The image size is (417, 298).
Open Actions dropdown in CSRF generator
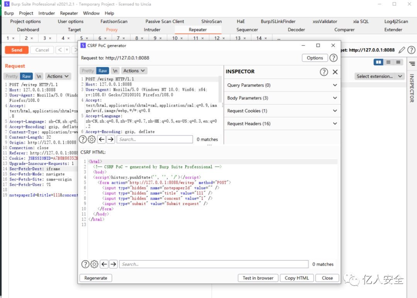[134, 71]
